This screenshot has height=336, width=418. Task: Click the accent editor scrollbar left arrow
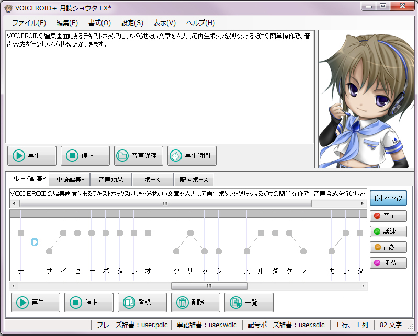(x=13, y=286)
